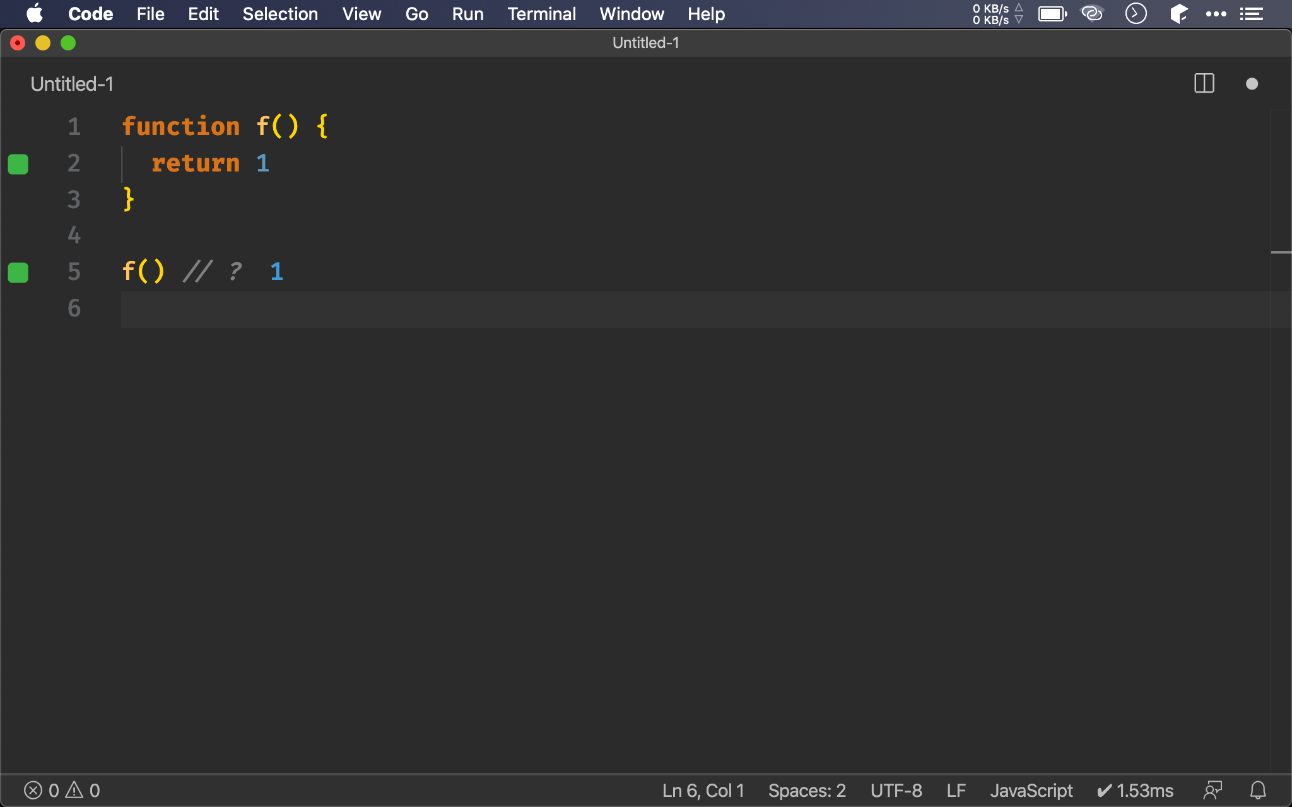Click the green coverage marker on line 2

18,164
